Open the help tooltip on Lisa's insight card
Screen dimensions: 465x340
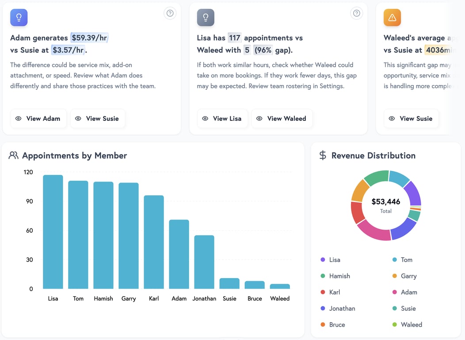tap(357, 13)
